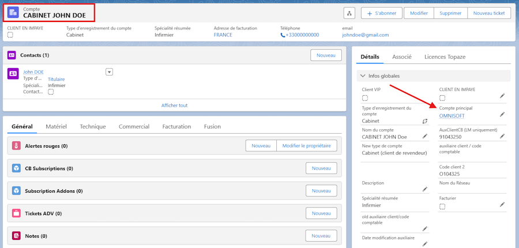This screenshot has width=519, height=248.
Task: Click the Alertes rouges thermometer icon
Action: 16,146
